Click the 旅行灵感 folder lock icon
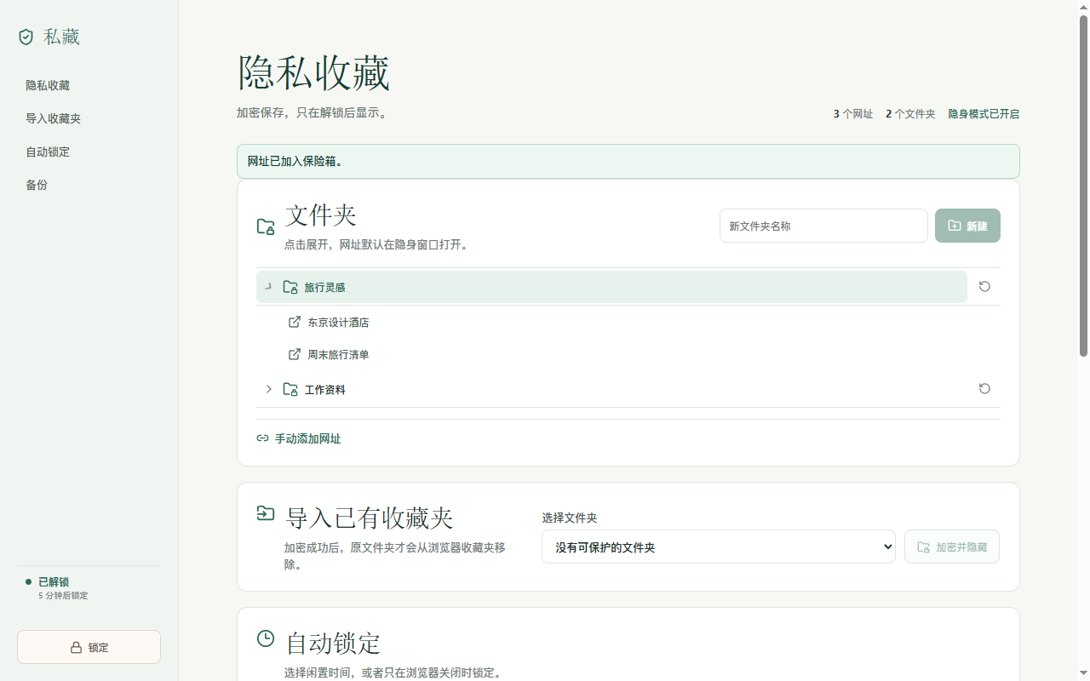This screenshot has width=1090, height=681. [x=290, y=287]
